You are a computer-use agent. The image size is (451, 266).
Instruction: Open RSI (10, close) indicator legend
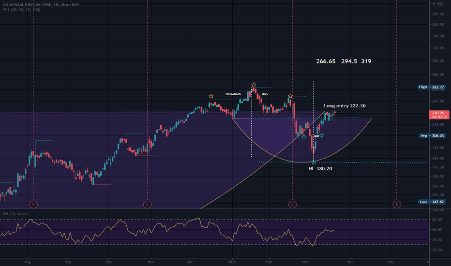coord(15,214)
